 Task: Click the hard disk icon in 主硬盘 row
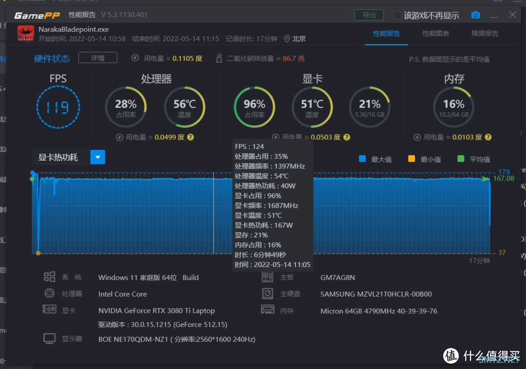268,294
